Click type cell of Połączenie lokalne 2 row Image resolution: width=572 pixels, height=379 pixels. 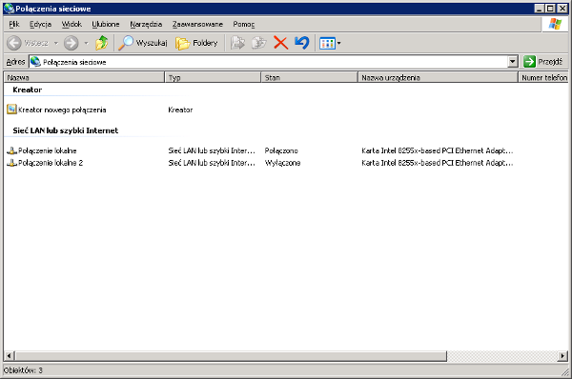[x=212, y=163]
